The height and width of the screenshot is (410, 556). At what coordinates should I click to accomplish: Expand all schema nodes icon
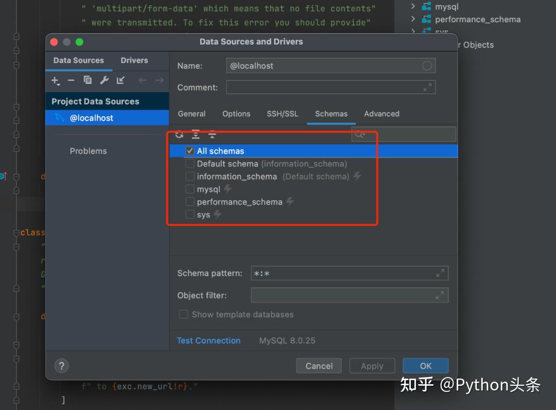[x=196, y=134]
